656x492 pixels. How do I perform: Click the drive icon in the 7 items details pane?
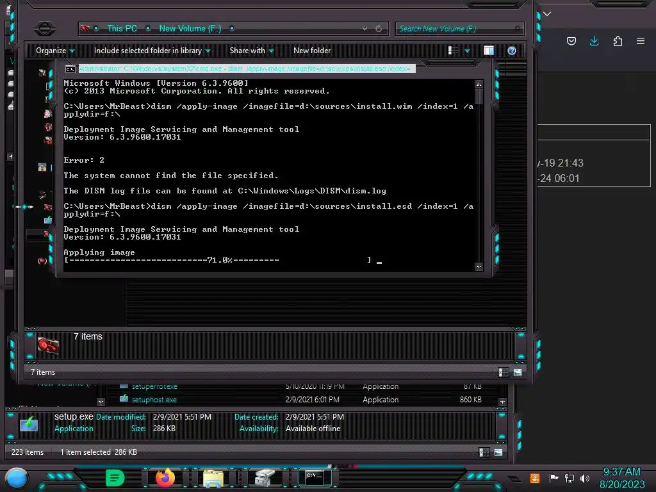coord(48,345)
